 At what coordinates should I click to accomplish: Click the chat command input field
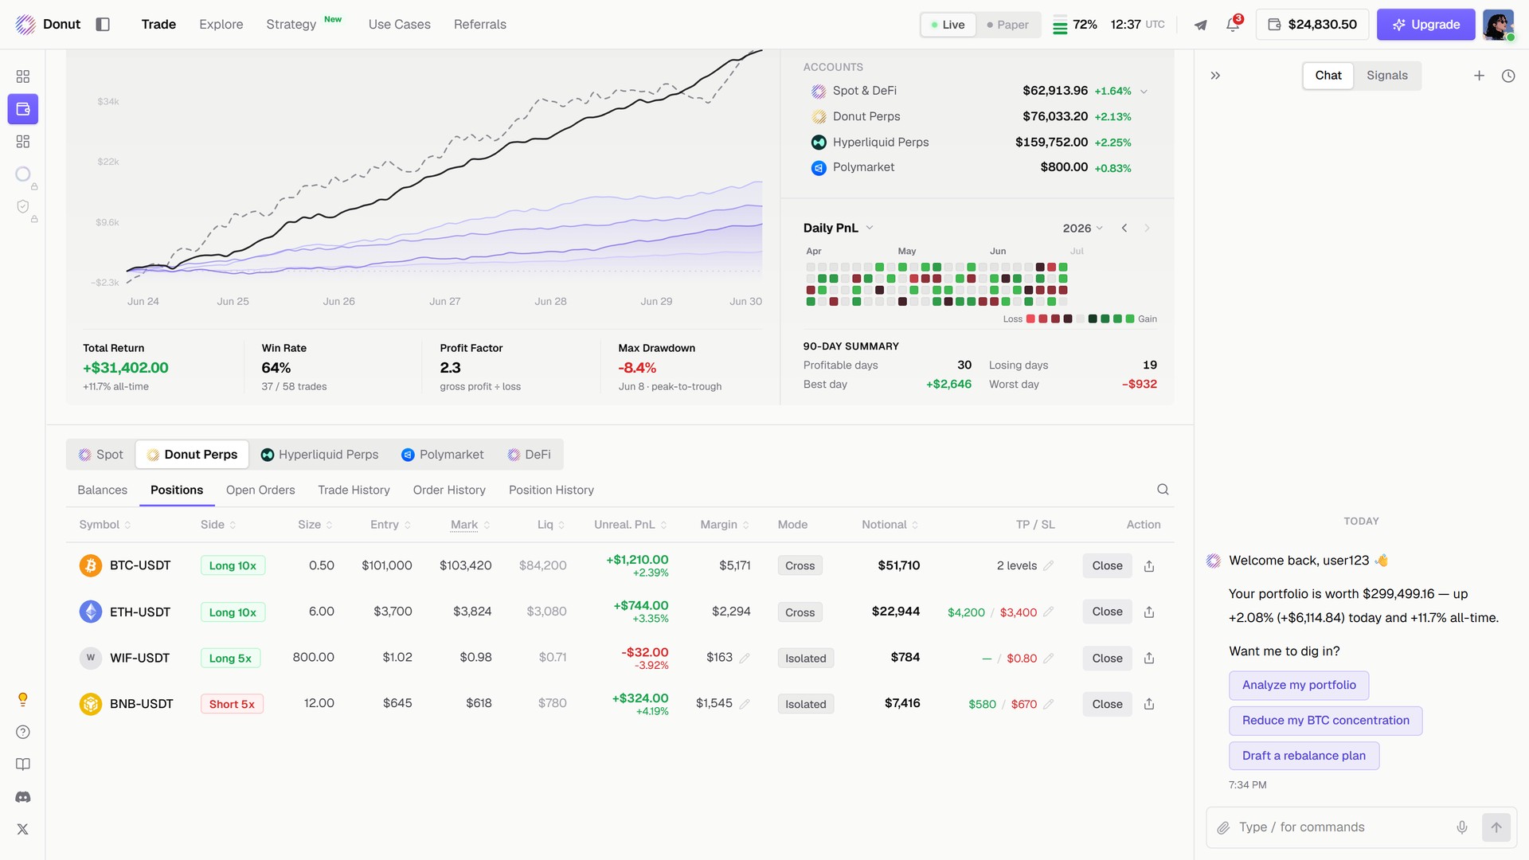click(1342, 827)
